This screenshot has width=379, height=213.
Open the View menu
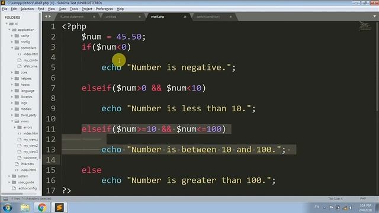51,9
